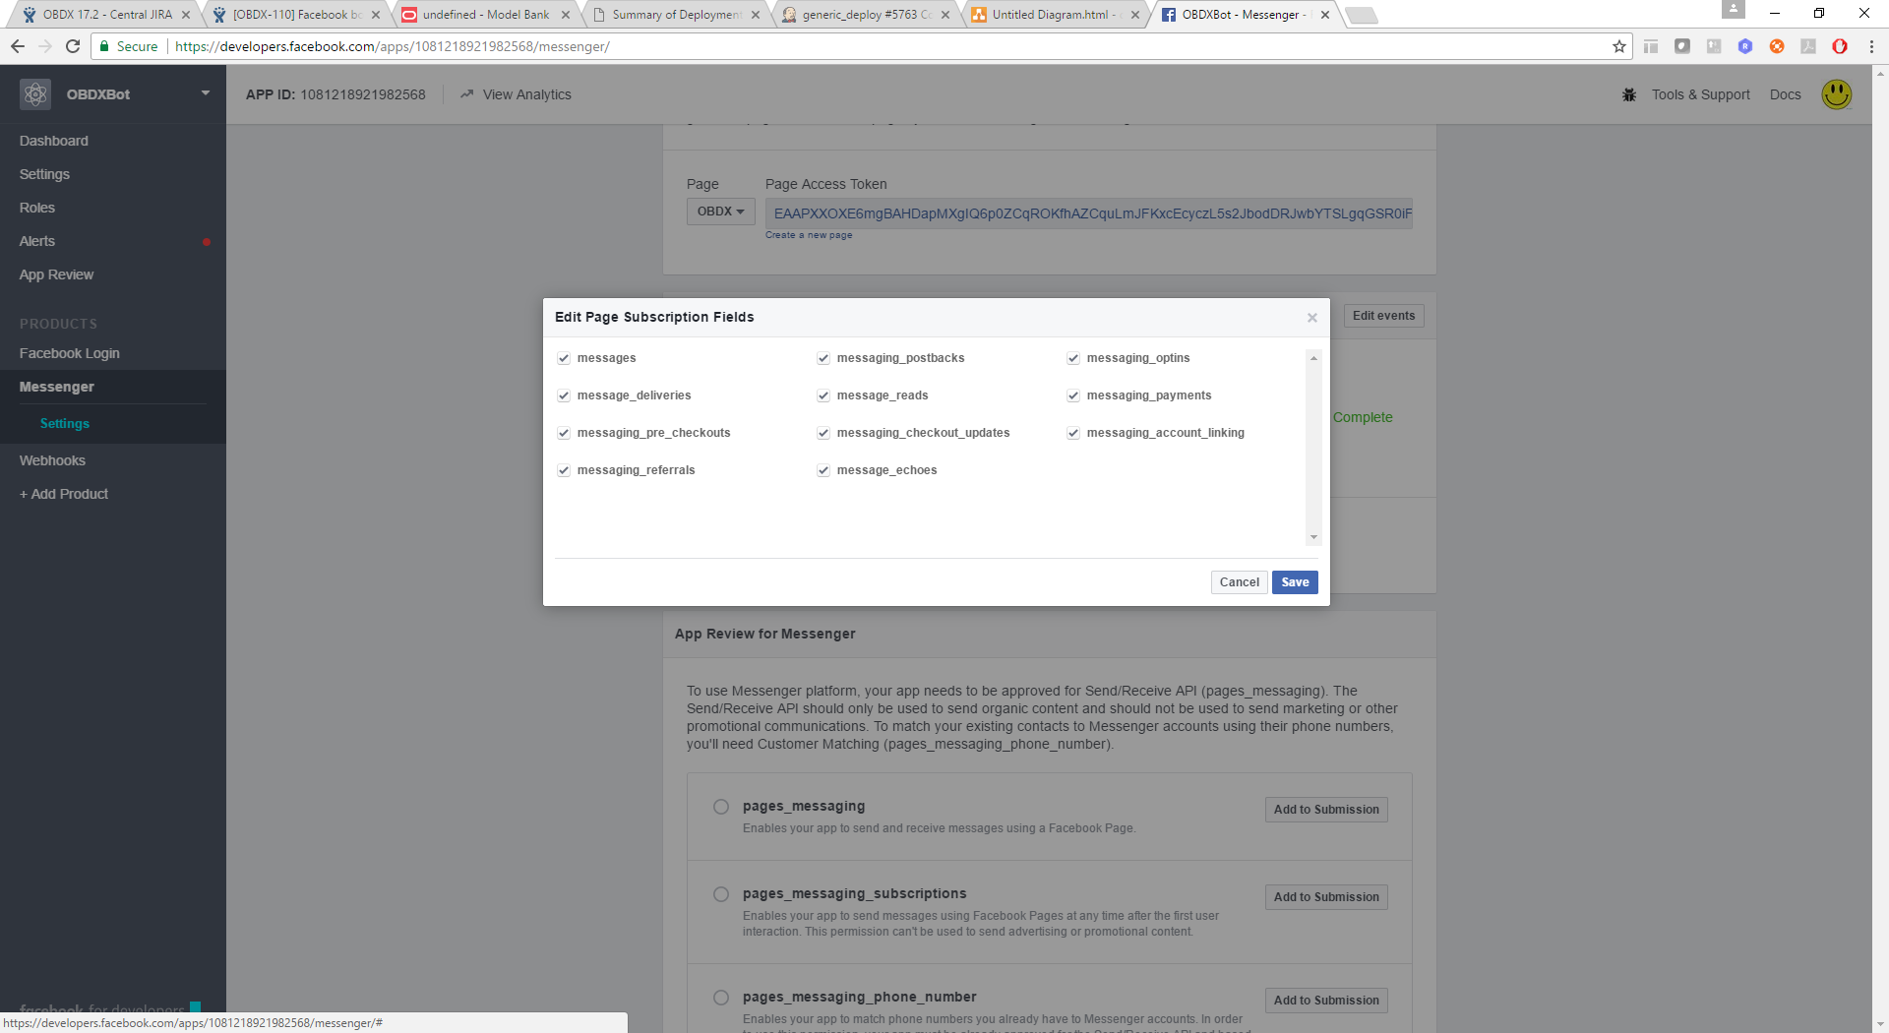Toggle the message_reads checkbox
The image size is (1889, 1033).
[823, 395]
